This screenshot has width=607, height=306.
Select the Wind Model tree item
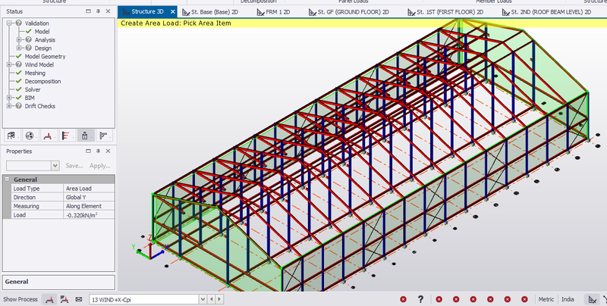point(39,64)
